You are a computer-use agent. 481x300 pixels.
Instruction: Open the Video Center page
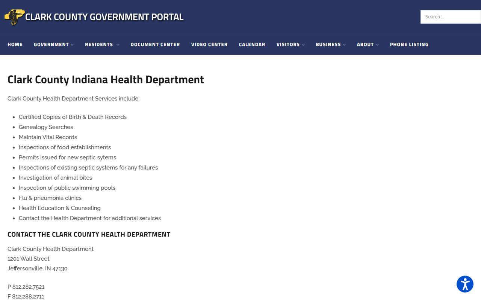(x=209, y=44)
